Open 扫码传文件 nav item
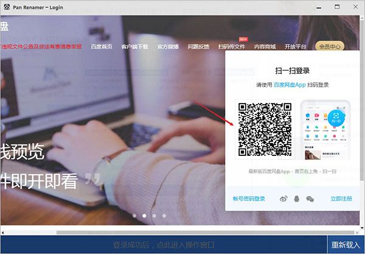 (232, 47)
